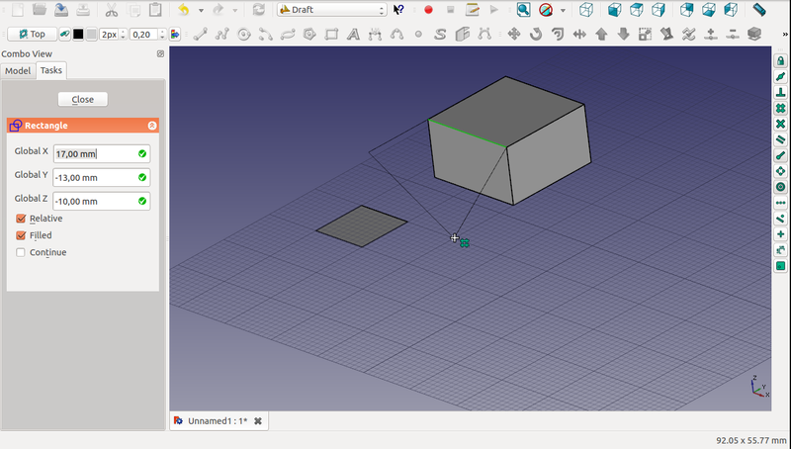Viewport: 791px width, 449px height.
Task: Uncheck the Relative checkbox
Action: pos(21,219)
